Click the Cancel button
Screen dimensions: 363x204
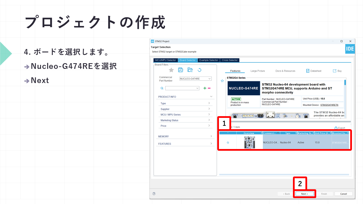coord(343,194)
